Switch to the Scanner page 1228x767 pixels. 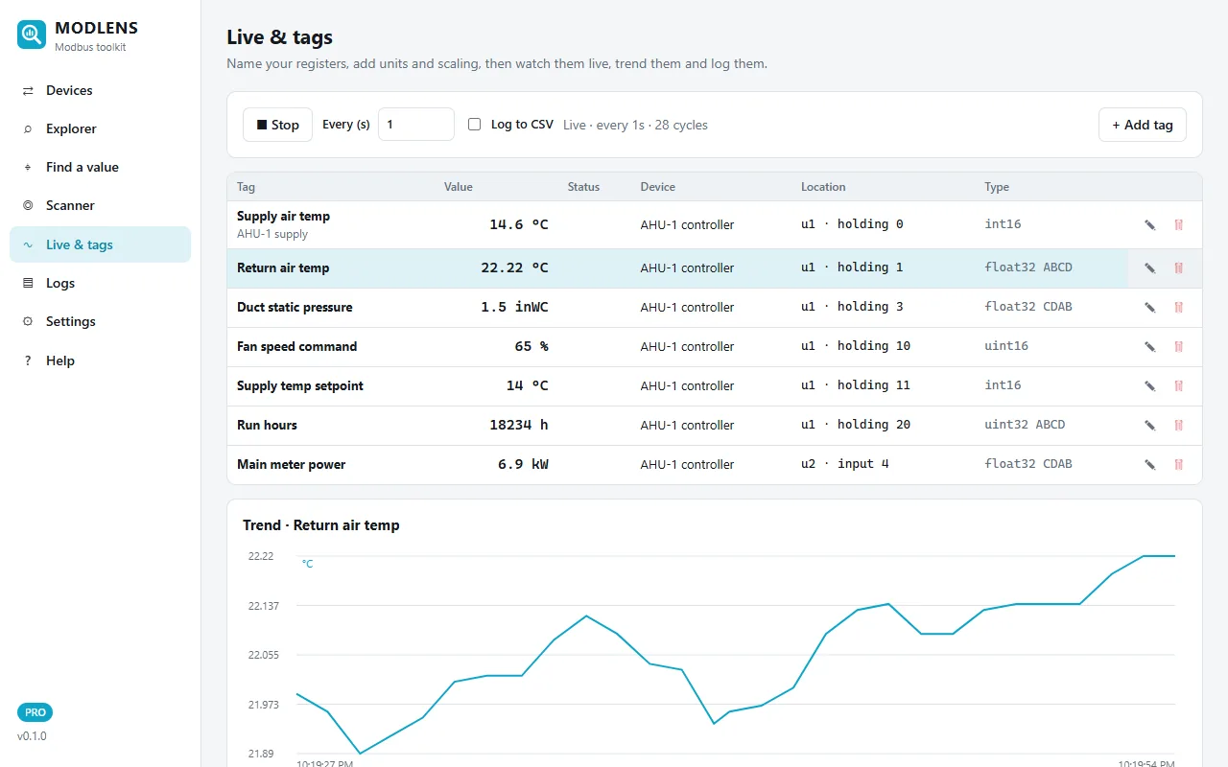click(100, 205)
